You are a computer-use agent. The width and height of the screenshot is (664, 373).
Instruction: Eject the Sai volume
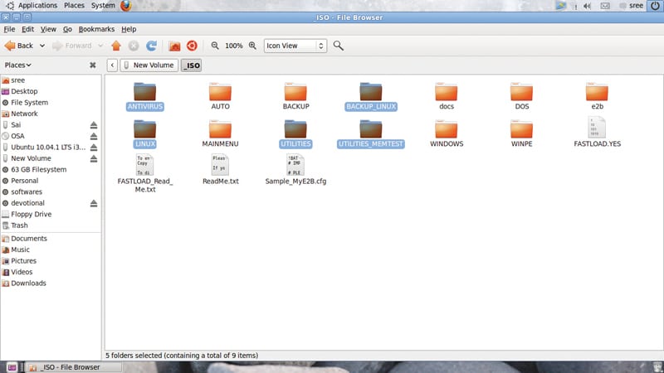pos(94,125)
